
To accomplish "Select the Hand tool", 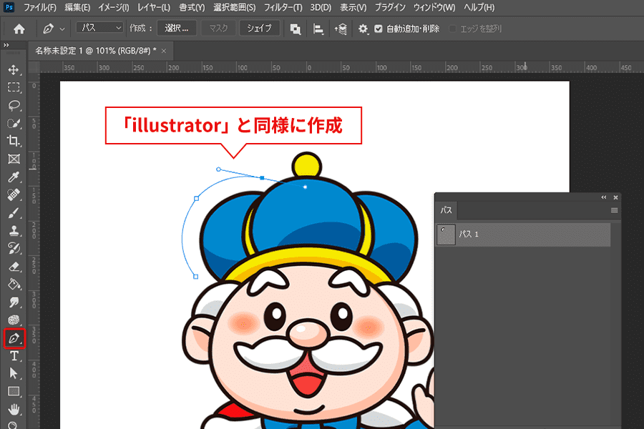I will (x=14, y=409).
